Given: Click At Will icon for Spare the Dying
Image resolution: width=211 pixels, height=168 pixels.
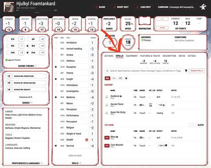Looking at the screenshot, I should click(x=107, y=113).
